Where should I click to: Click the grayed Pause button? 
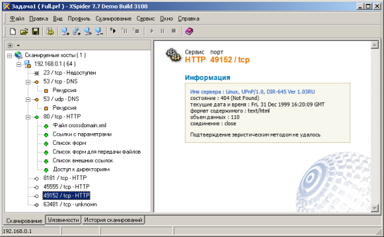pyautogui.click(x=163, y=31)
